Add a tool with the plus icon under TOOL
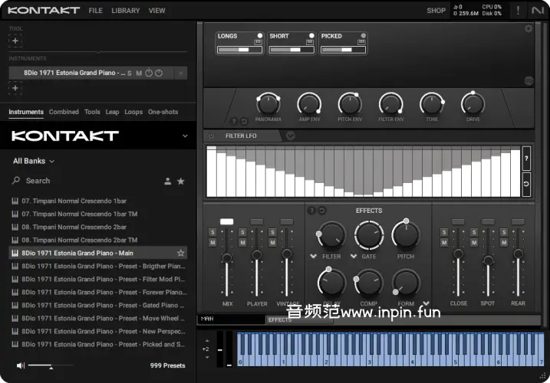The height and width of the screenshot is (383, 550). coord(15,41)
